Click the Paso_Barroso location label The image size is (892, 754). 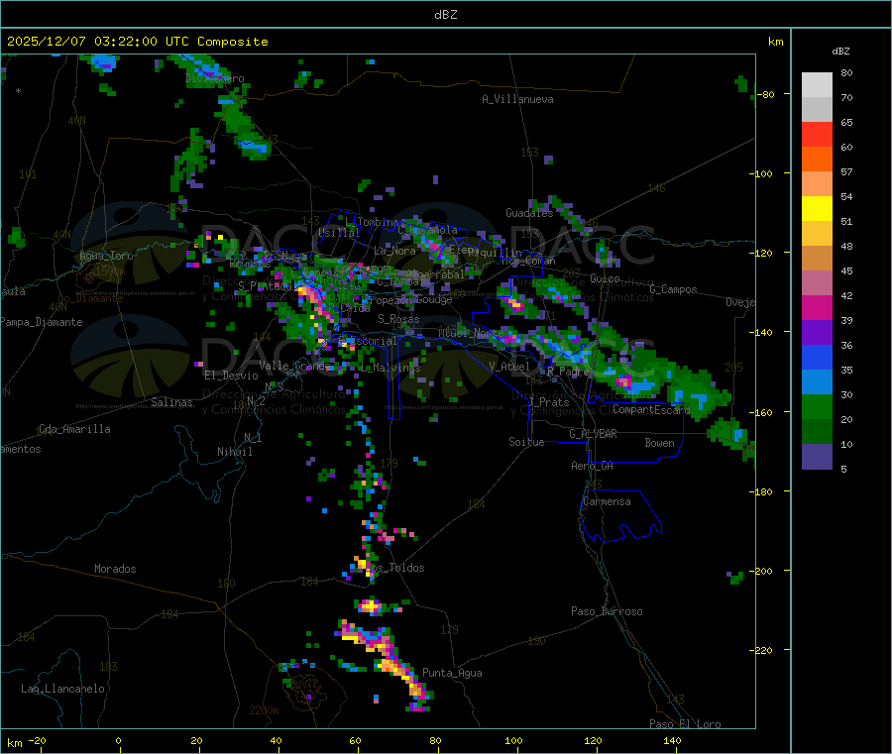tap(607, 611)
